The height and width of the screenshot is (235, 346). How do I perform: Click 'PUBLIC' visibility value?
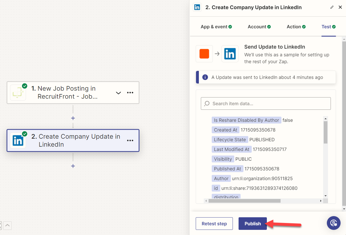[243, 159]
